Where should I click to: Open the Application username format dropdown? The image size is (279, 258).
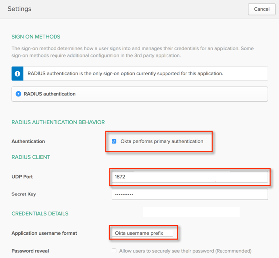click(143, 233)
